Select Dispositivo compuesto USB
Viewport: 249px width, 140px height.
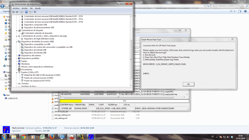click(35, 25)
